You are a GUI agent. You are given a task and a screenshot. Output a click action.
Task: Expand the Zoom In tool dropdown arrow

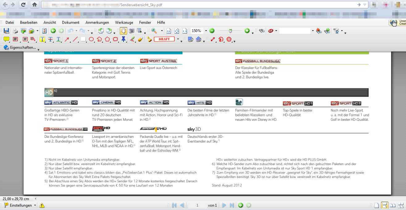coord(162,31)
